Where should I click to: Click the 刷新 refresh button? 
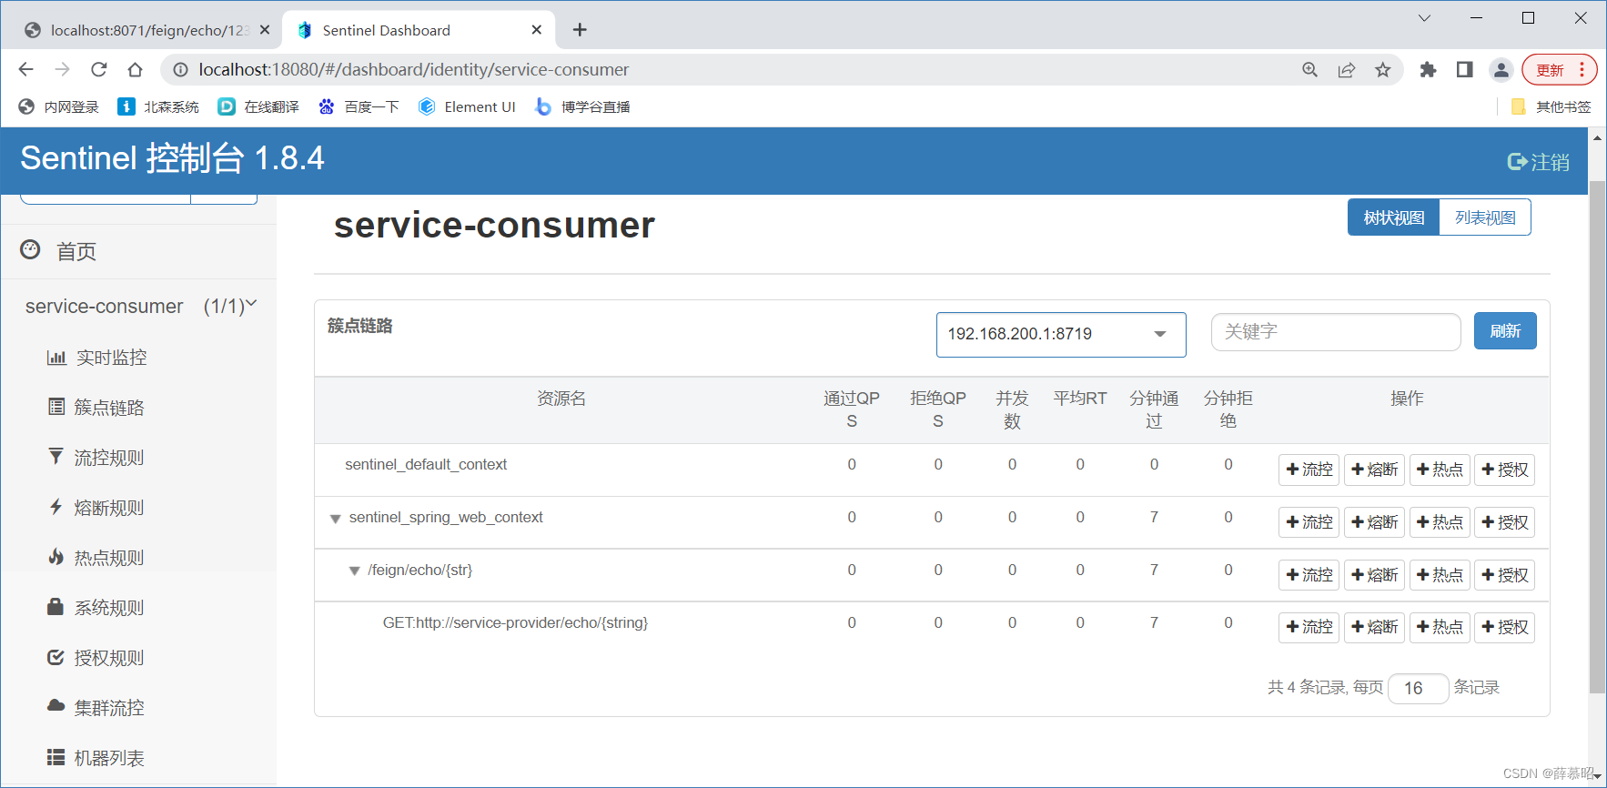1505,331
